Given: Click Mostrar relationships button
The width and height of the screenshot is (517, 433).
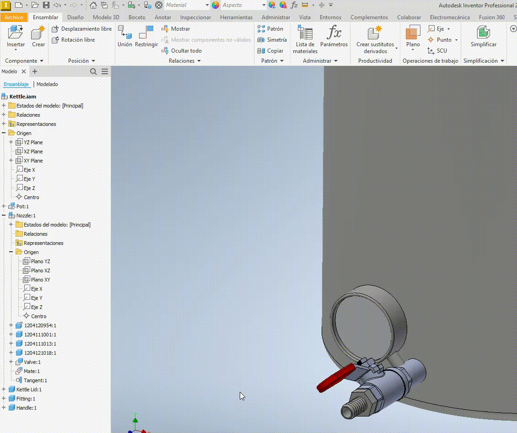Looking at the screenshot, I should click(176, 29).
